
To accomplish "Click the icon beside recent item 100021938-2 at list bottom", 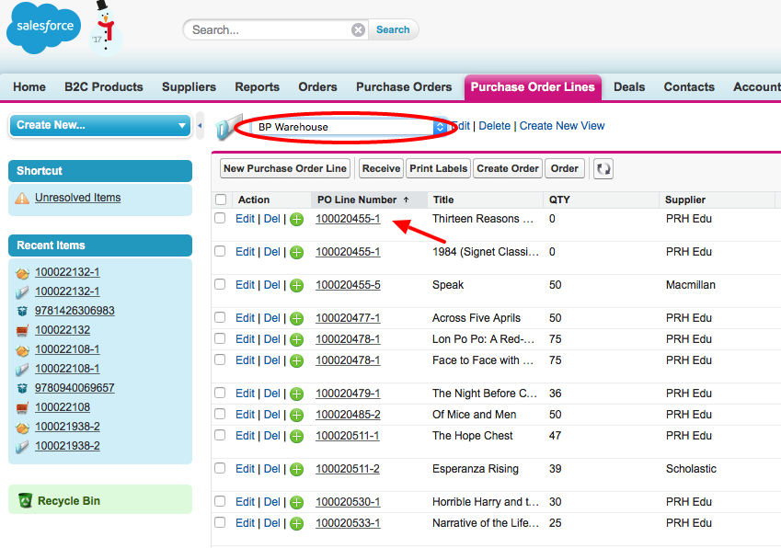I will click(x=22, y=447).
